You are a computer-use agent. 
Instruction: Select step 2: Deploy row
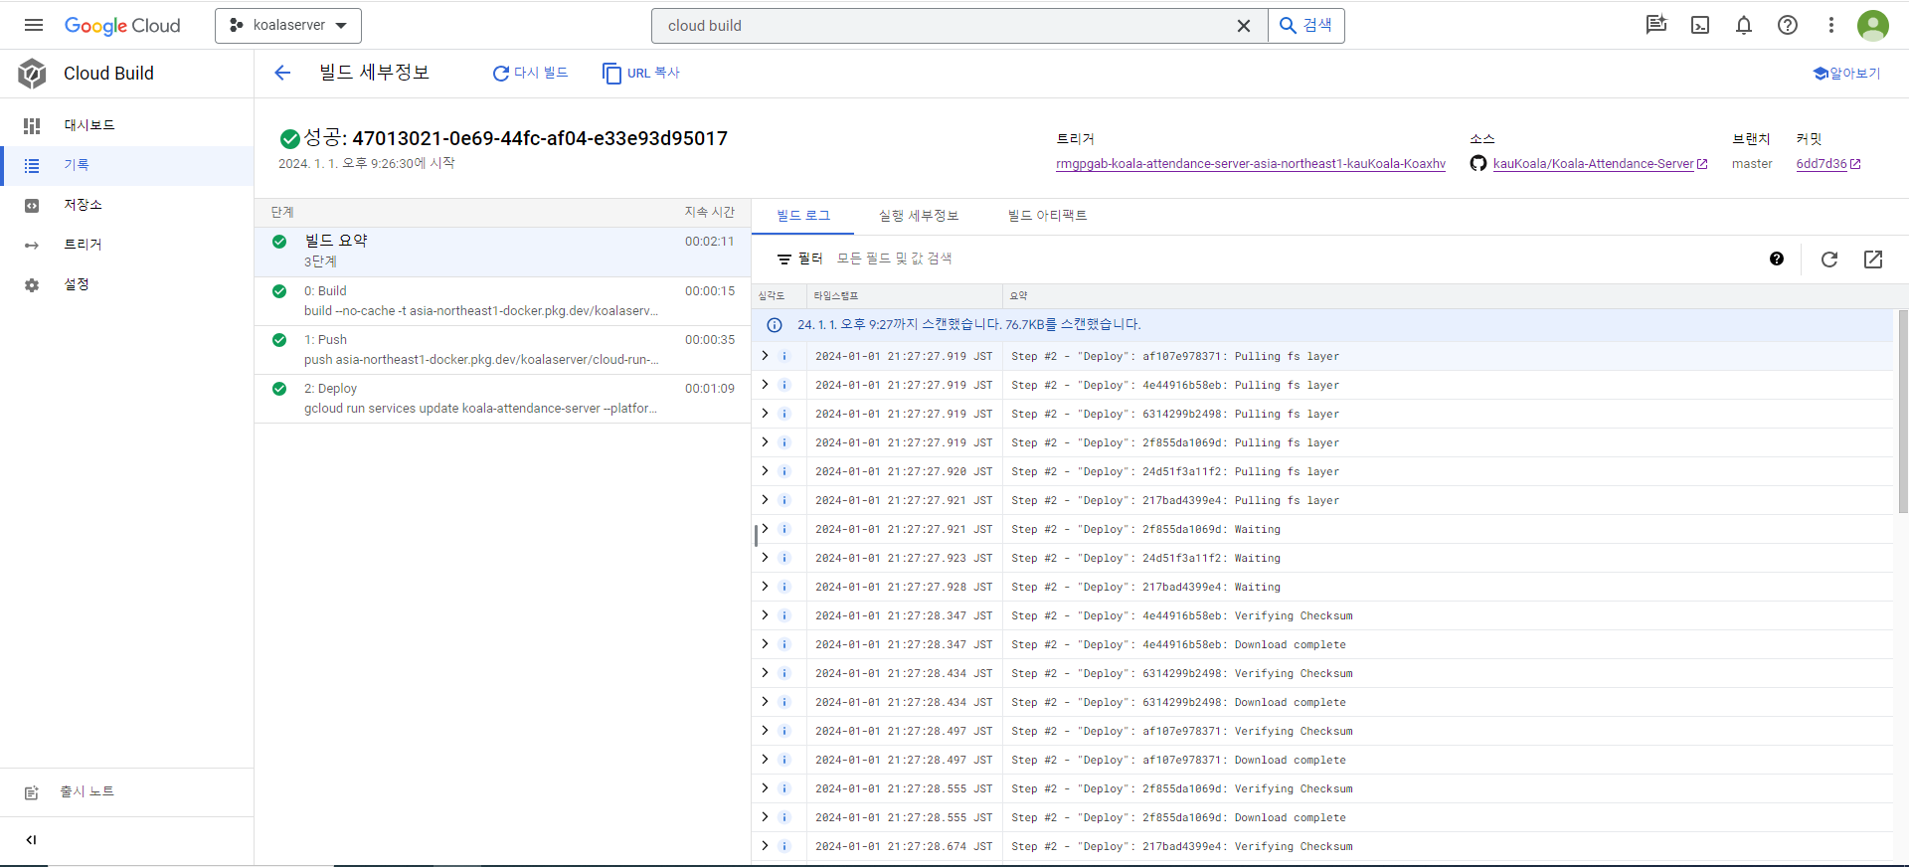(502, 399)
